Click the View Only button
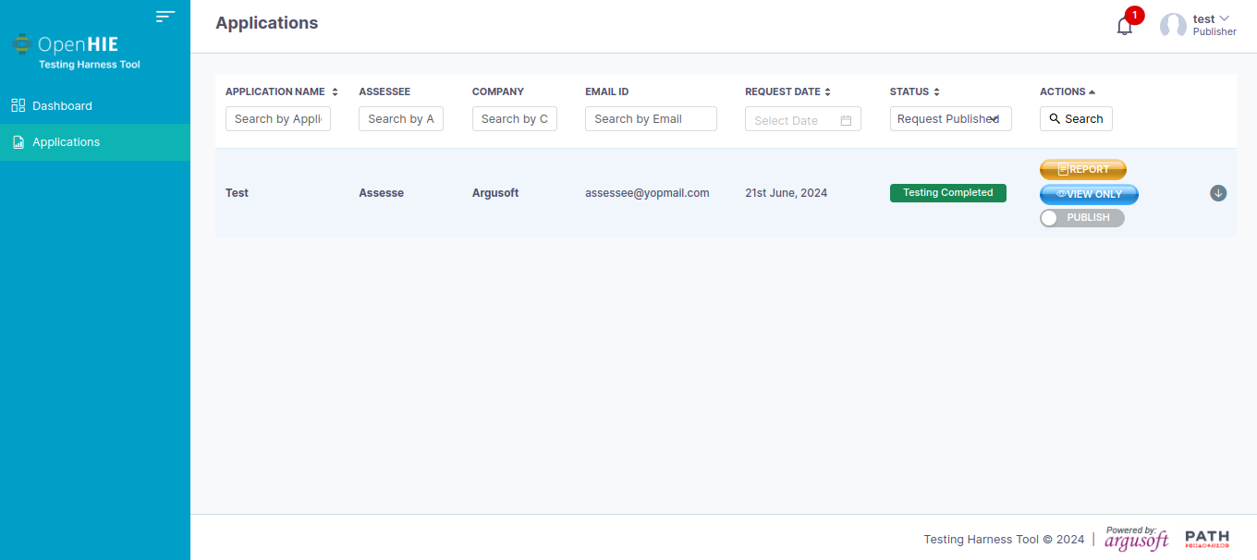 click(1089, 194)
